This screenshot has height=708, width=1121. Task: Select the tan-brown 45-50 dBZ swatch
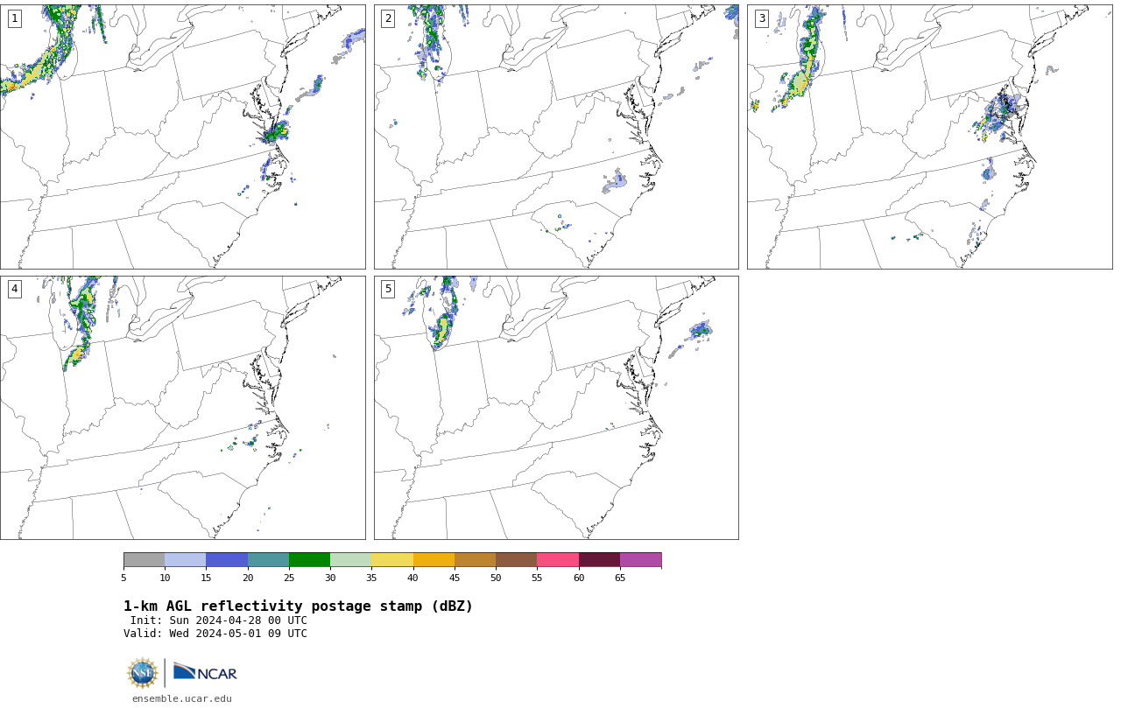pyautogui.click(x=475, y=560)
